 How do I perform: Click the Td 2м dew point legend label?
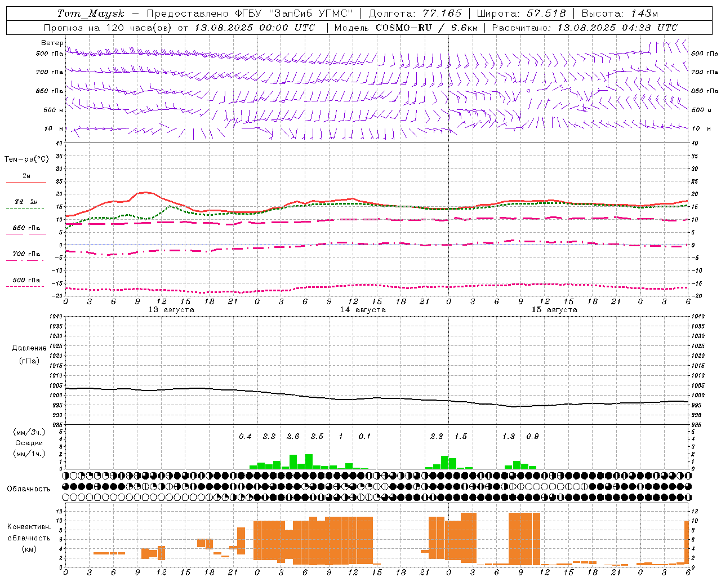[26, 202]
